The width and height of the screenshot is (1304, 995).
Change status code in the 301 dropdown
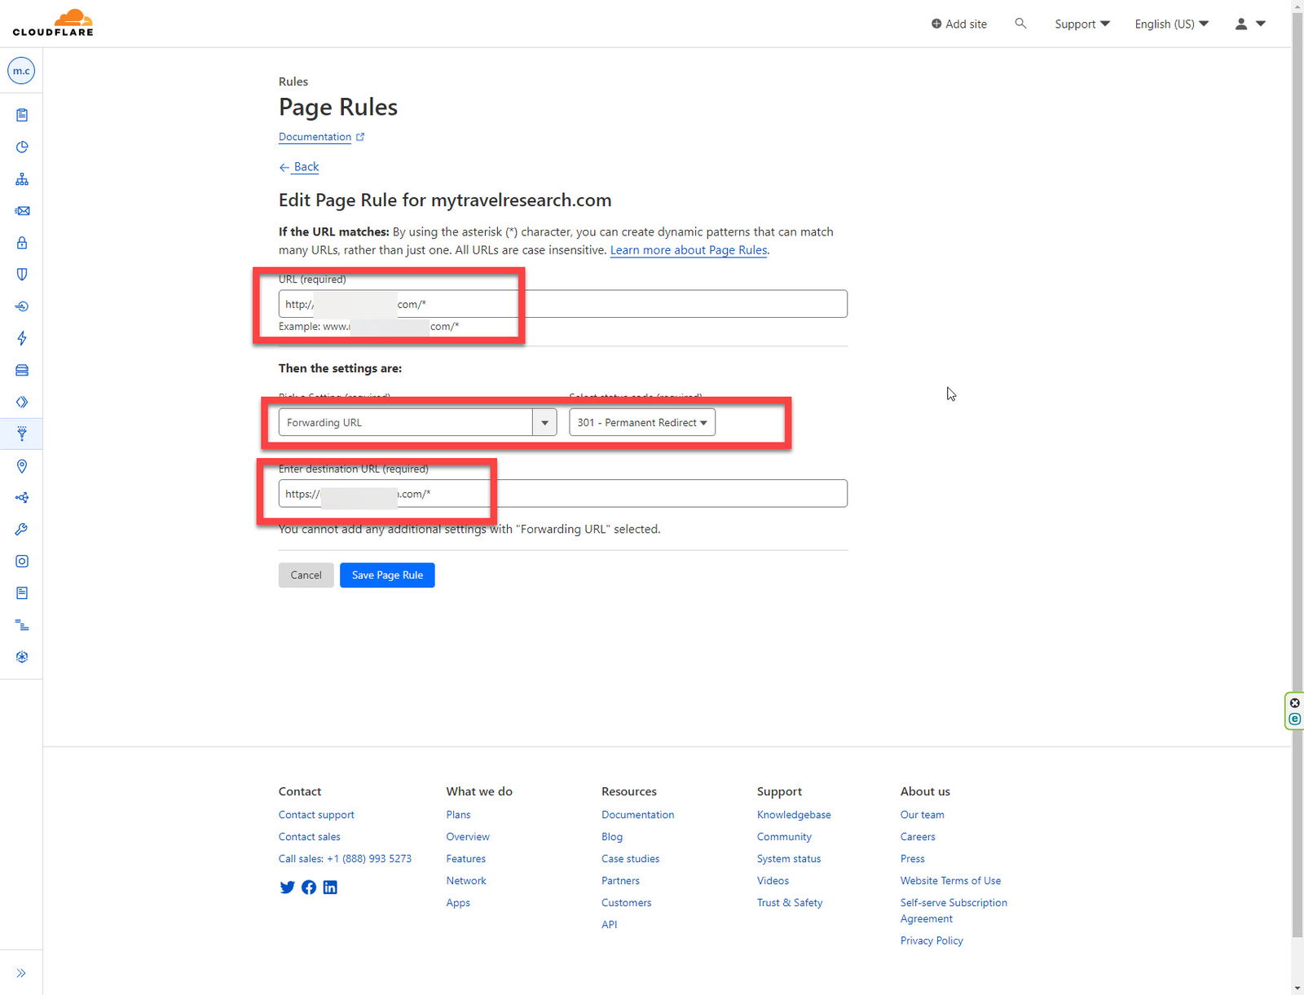pos(641,422)
